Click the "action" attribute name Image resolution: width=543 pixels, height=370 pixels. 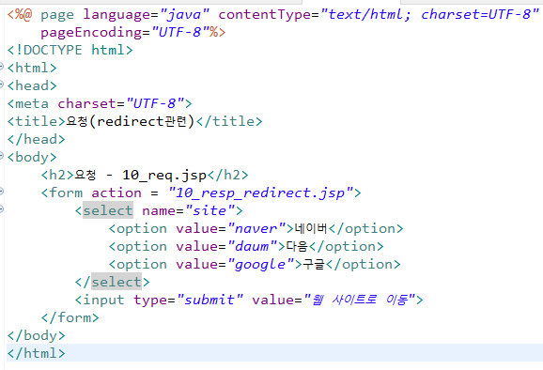(x=116, y=193)
